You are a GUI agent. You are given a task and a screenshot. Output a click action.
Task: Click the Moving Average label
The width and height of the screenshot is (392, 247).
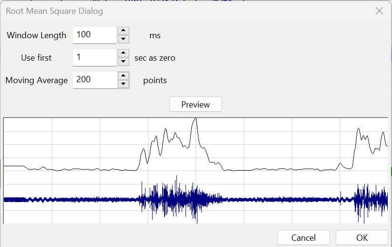(36, 80)
